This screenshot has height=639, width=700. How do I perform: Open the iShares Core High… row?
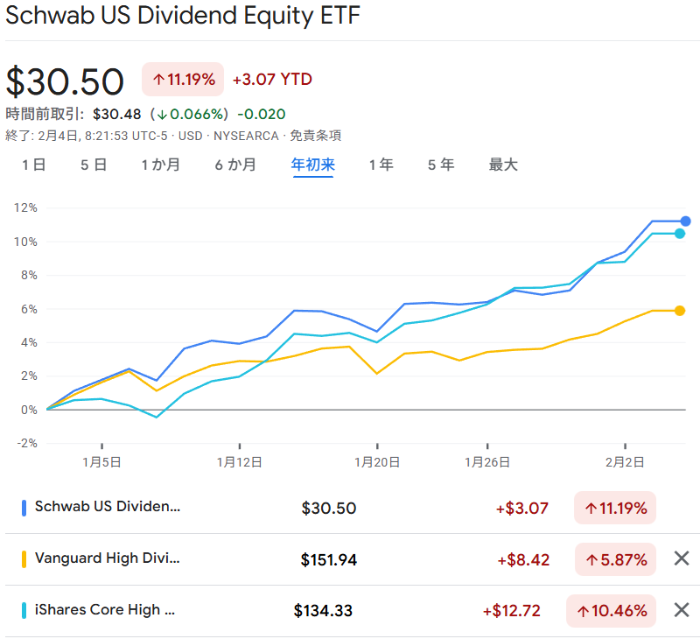pos(104,610)
